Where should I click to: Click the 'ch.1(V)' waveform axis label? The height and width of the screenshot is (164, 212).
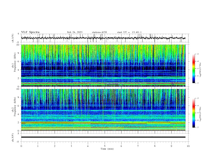click(13, 38)
